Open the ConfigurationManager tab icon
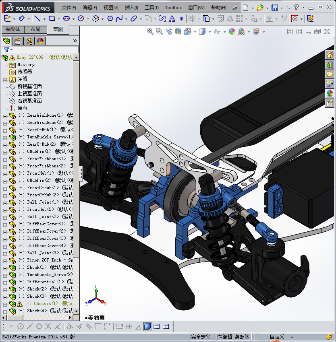336x342 pixels. 29,41
